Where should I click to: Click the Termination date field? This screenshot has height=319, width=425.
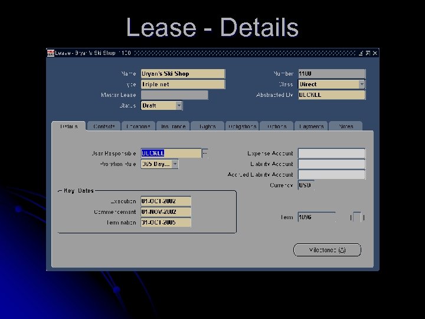tap(166, 223)
